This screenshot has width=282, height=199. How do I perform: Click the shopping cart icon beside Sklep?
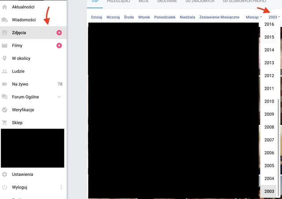4,122
